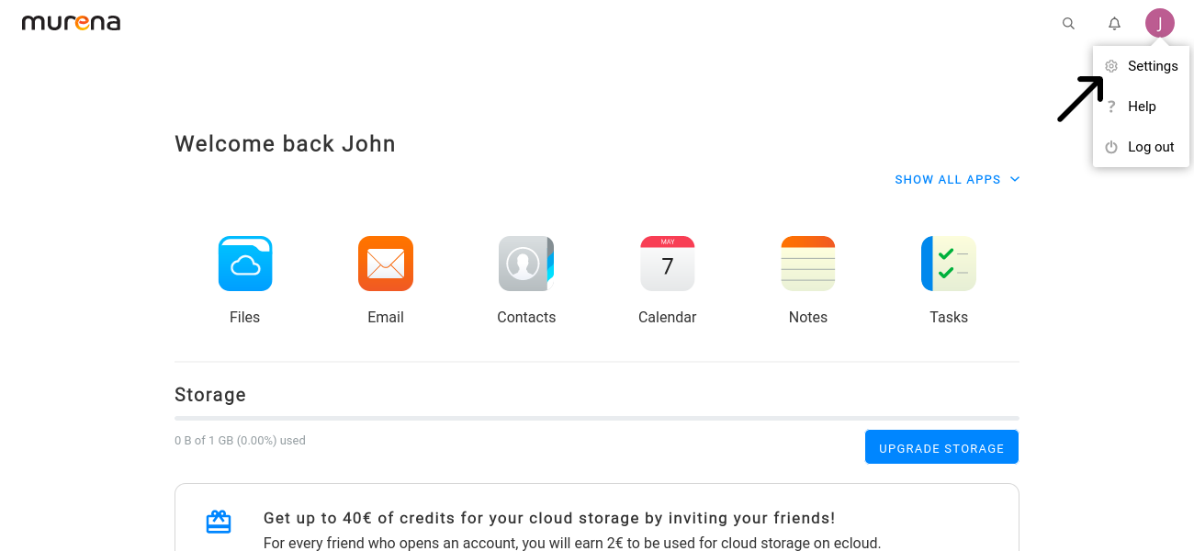
Task: Open Help from the account menu
Action: click(1141, 106)
